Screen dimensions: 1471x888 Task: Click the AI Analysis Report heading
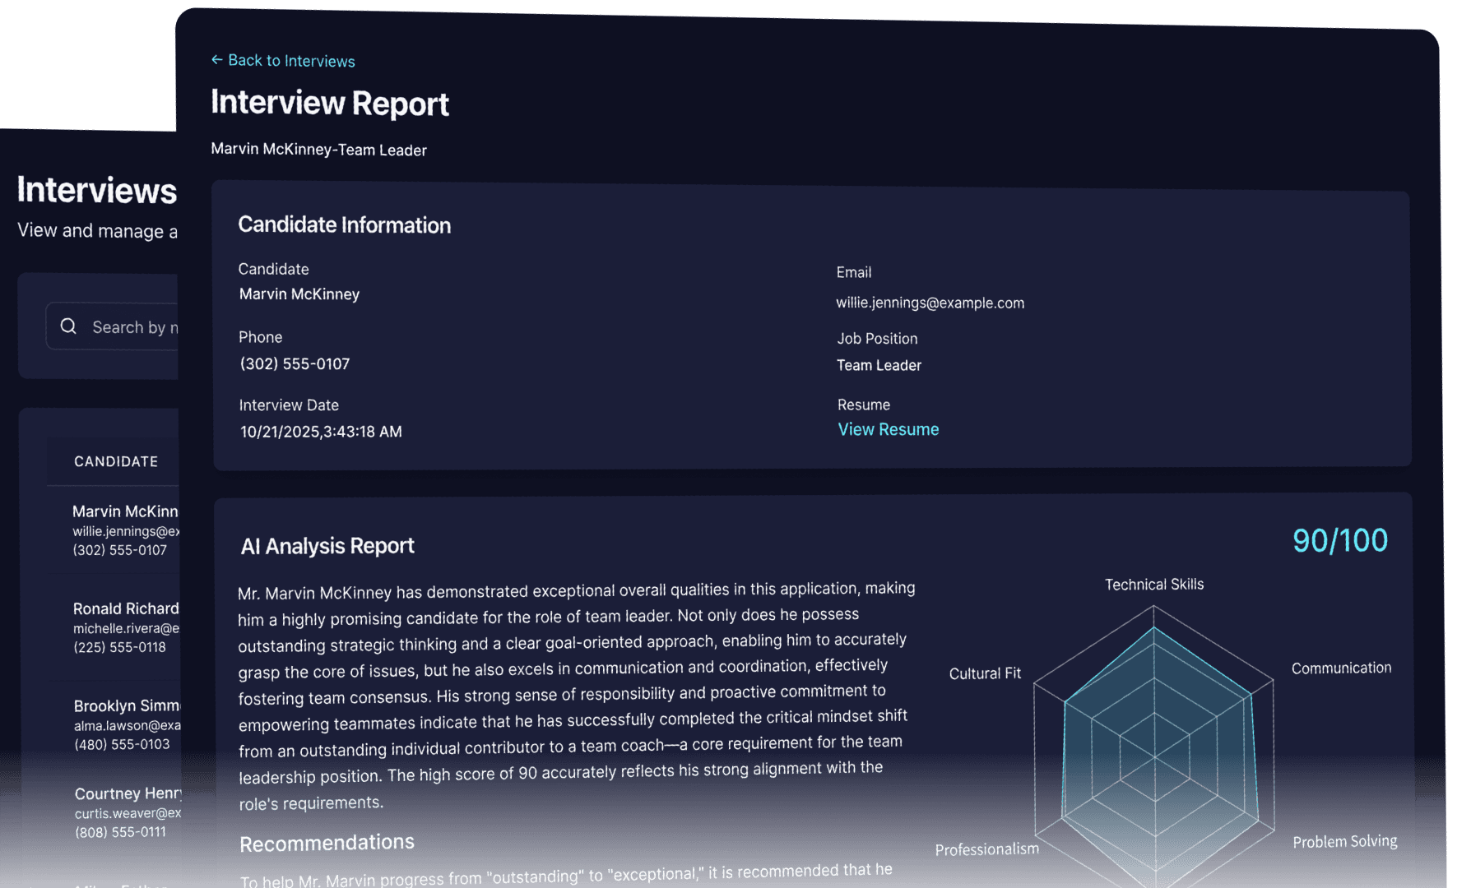click(327, 545)
